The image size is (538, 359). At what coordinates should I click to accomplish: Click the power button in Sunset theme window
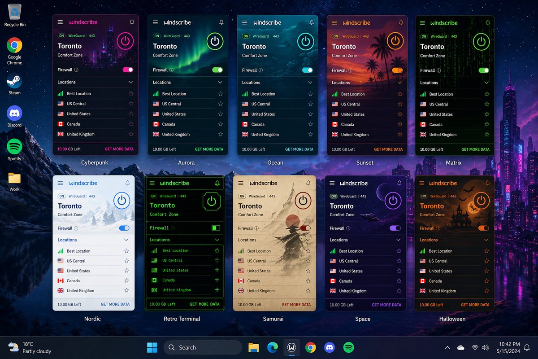(395, 41)
